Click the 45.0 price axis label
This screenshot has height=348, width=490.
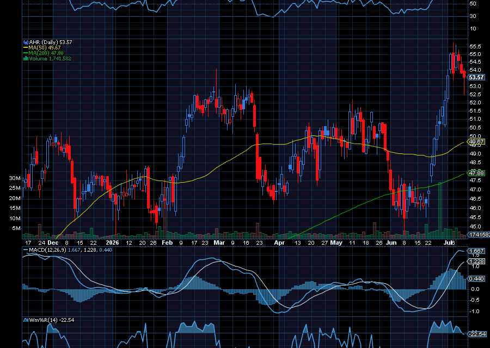click(475, 226)
